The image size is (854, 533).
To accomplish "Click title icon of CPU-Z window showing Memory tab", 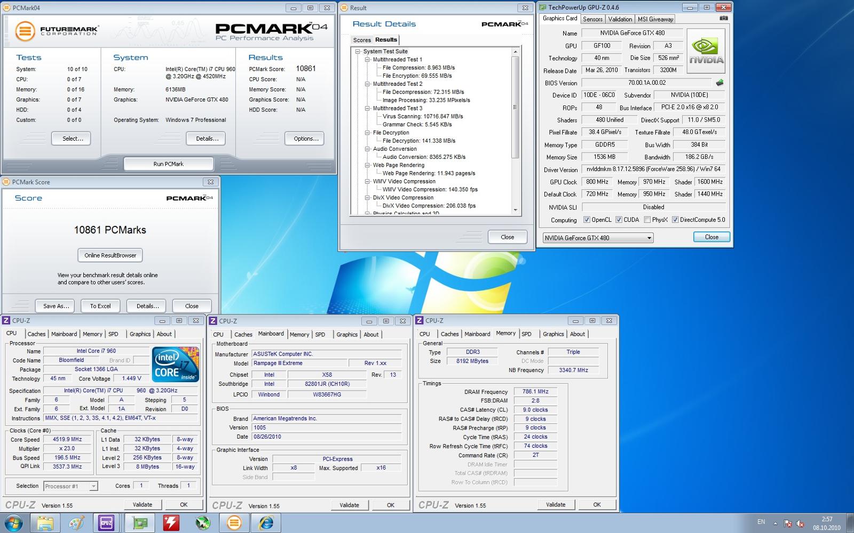I will (x=420, y=320).
